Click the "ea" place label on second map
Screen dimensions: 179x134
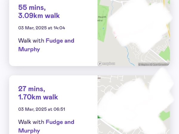99,78
